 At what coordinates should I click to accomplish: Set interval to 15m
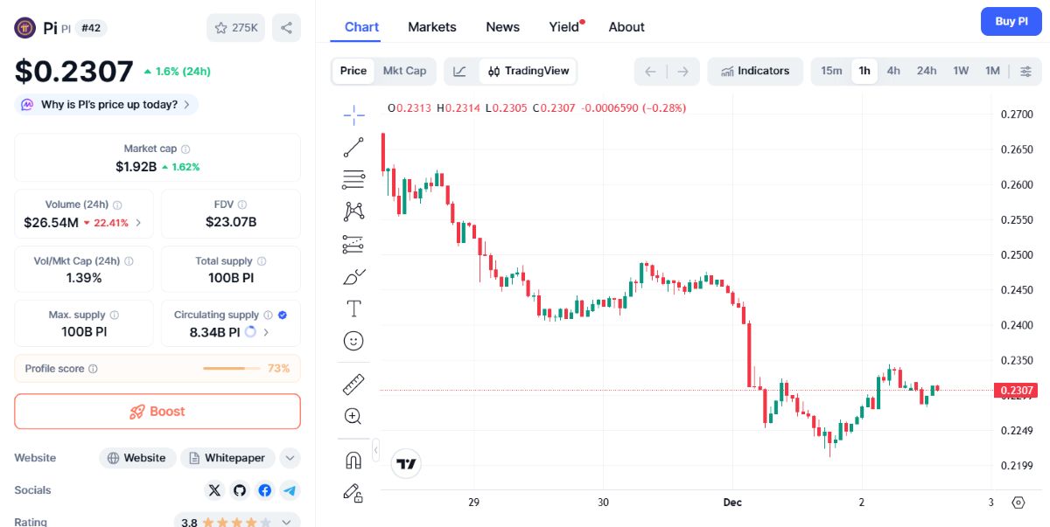[x=831, y=71]
